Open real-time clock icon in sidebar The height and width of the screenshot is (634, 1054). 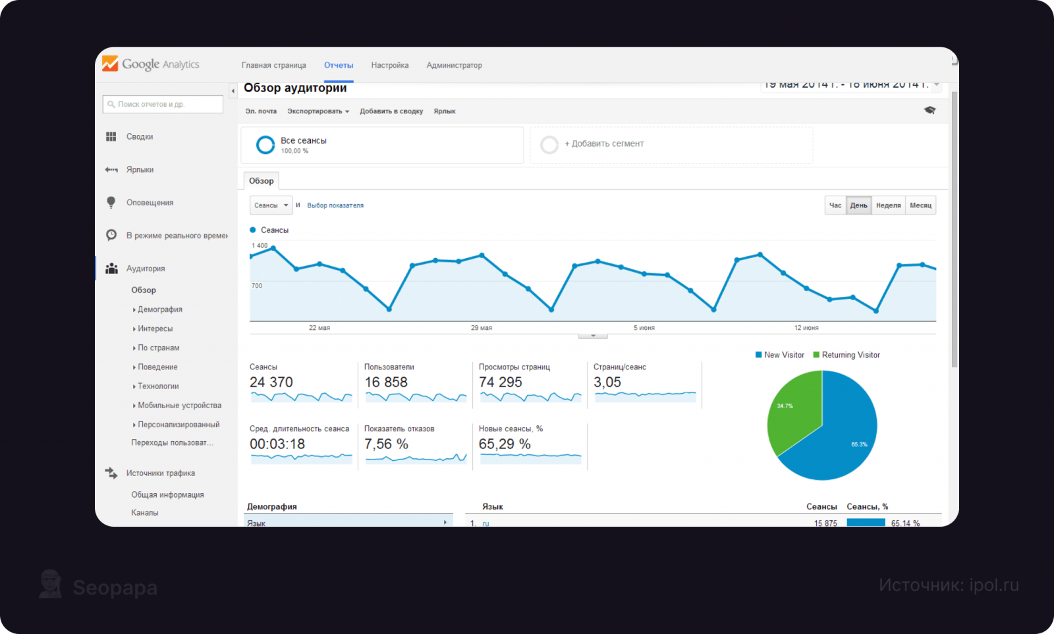click(111, 235)
